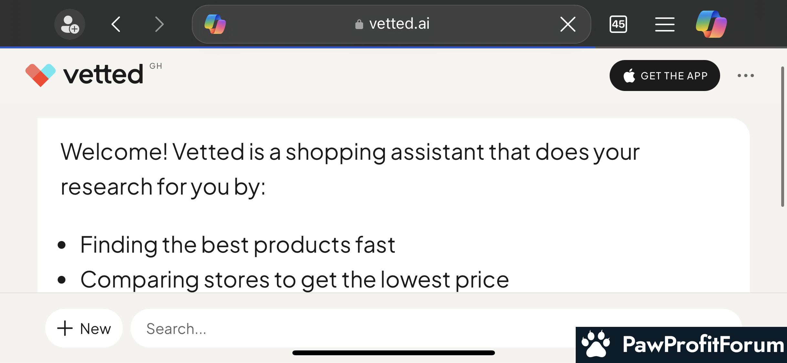The height and width of the screenshot is (363, 787).
Task: Click the page's vertical scrollbar
Action: [x=782, y=136]
